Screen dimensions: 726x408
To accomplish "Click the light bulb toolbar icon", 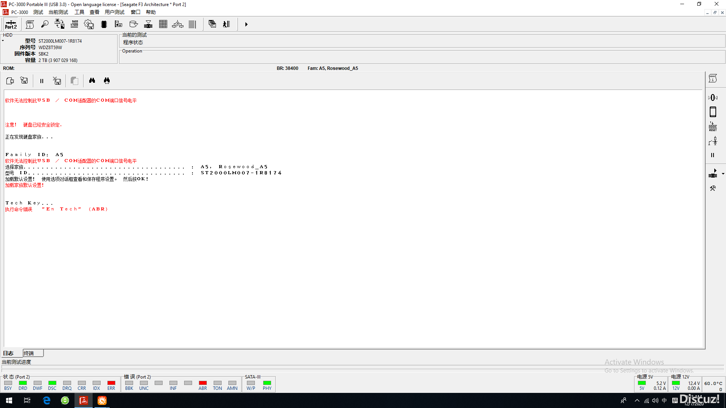I will [45, 25].
